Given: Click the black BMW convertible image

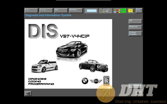Looking at the screenshot, I should [72, 50].
